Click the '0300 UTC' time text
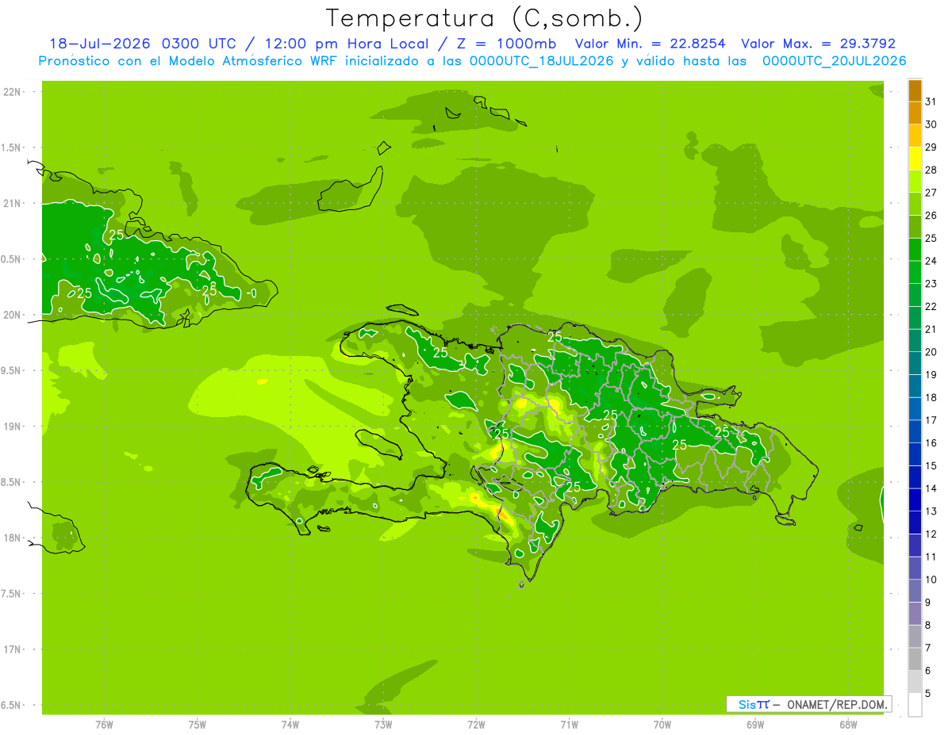Image resolution: width=952 pixels, height=735 pixels. (198, 44)
